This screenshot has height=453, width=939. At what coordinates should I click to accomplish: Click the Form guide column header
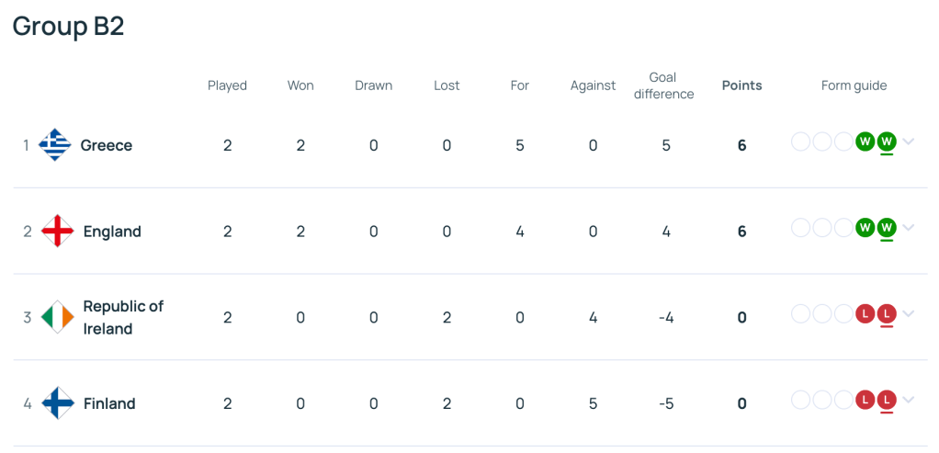pyautogui.click(x=854, y=85)
